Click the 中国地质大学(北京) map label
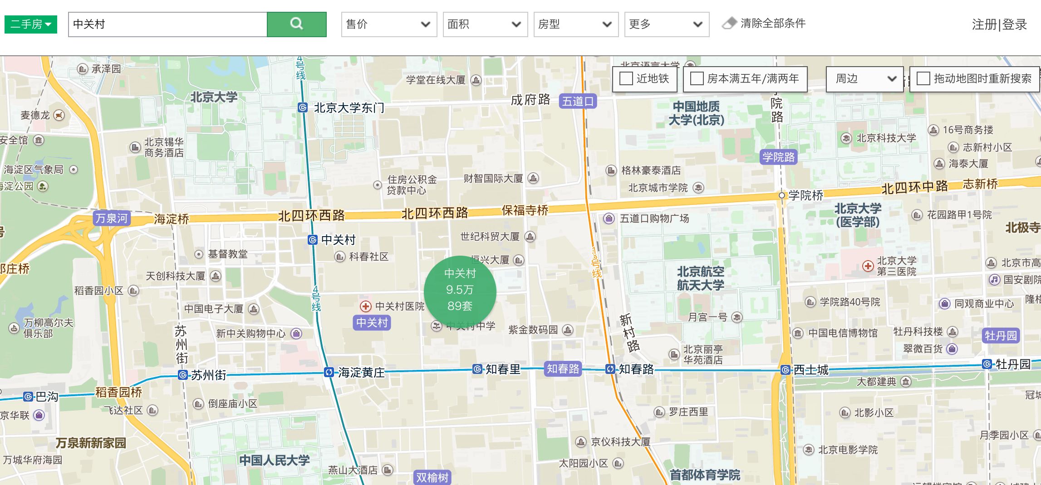Screen dimensions: 1041x485 click(x=697, y=113)
